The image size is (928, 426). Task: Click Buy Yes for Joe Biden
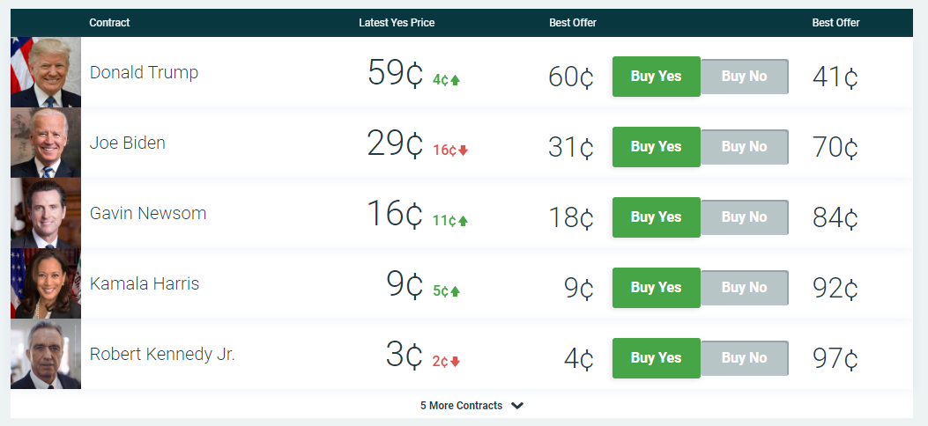pyautogui.click(x=657, y=146)
